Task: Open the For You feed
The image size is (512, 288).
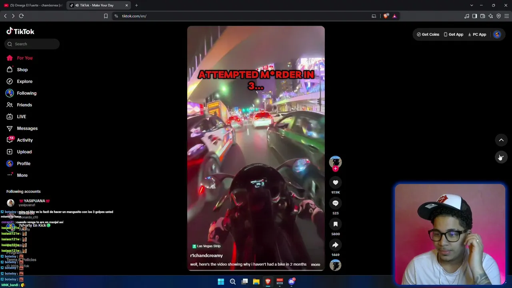Action: (x=20, y=58)
